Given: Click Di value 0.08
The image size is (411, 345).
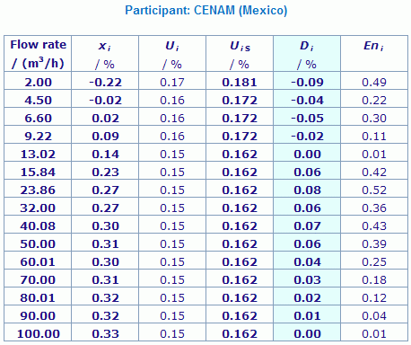Looking at the screenshot, I should [307, 190].
